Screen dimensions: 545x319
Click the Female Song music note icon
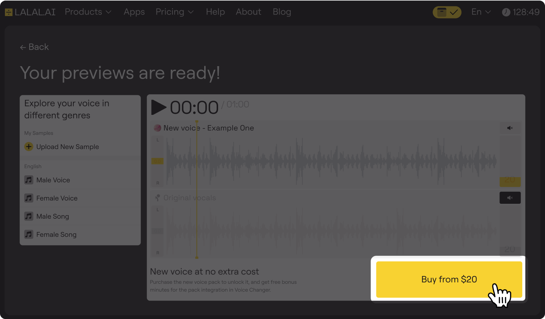29,234
